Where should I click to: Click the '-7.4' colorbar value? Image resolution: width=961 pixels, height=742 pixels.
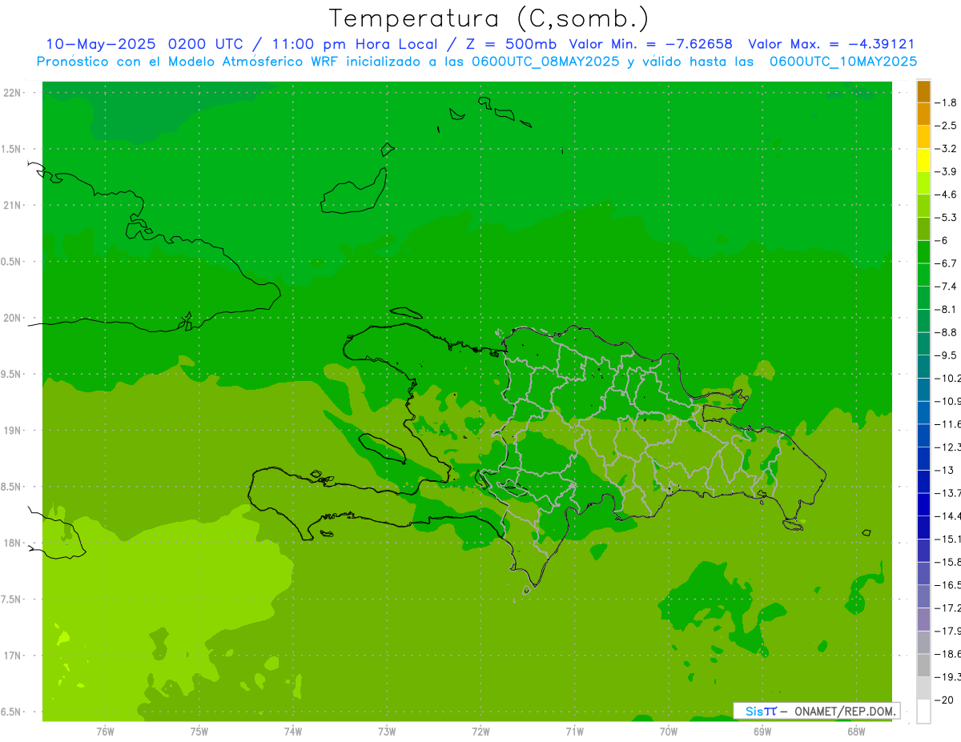click(947, 286)
